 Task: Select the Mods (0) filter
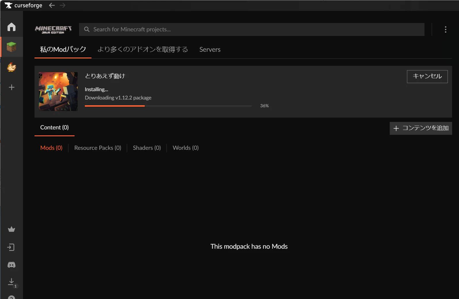pyautogui.click(x=51, y=148)
